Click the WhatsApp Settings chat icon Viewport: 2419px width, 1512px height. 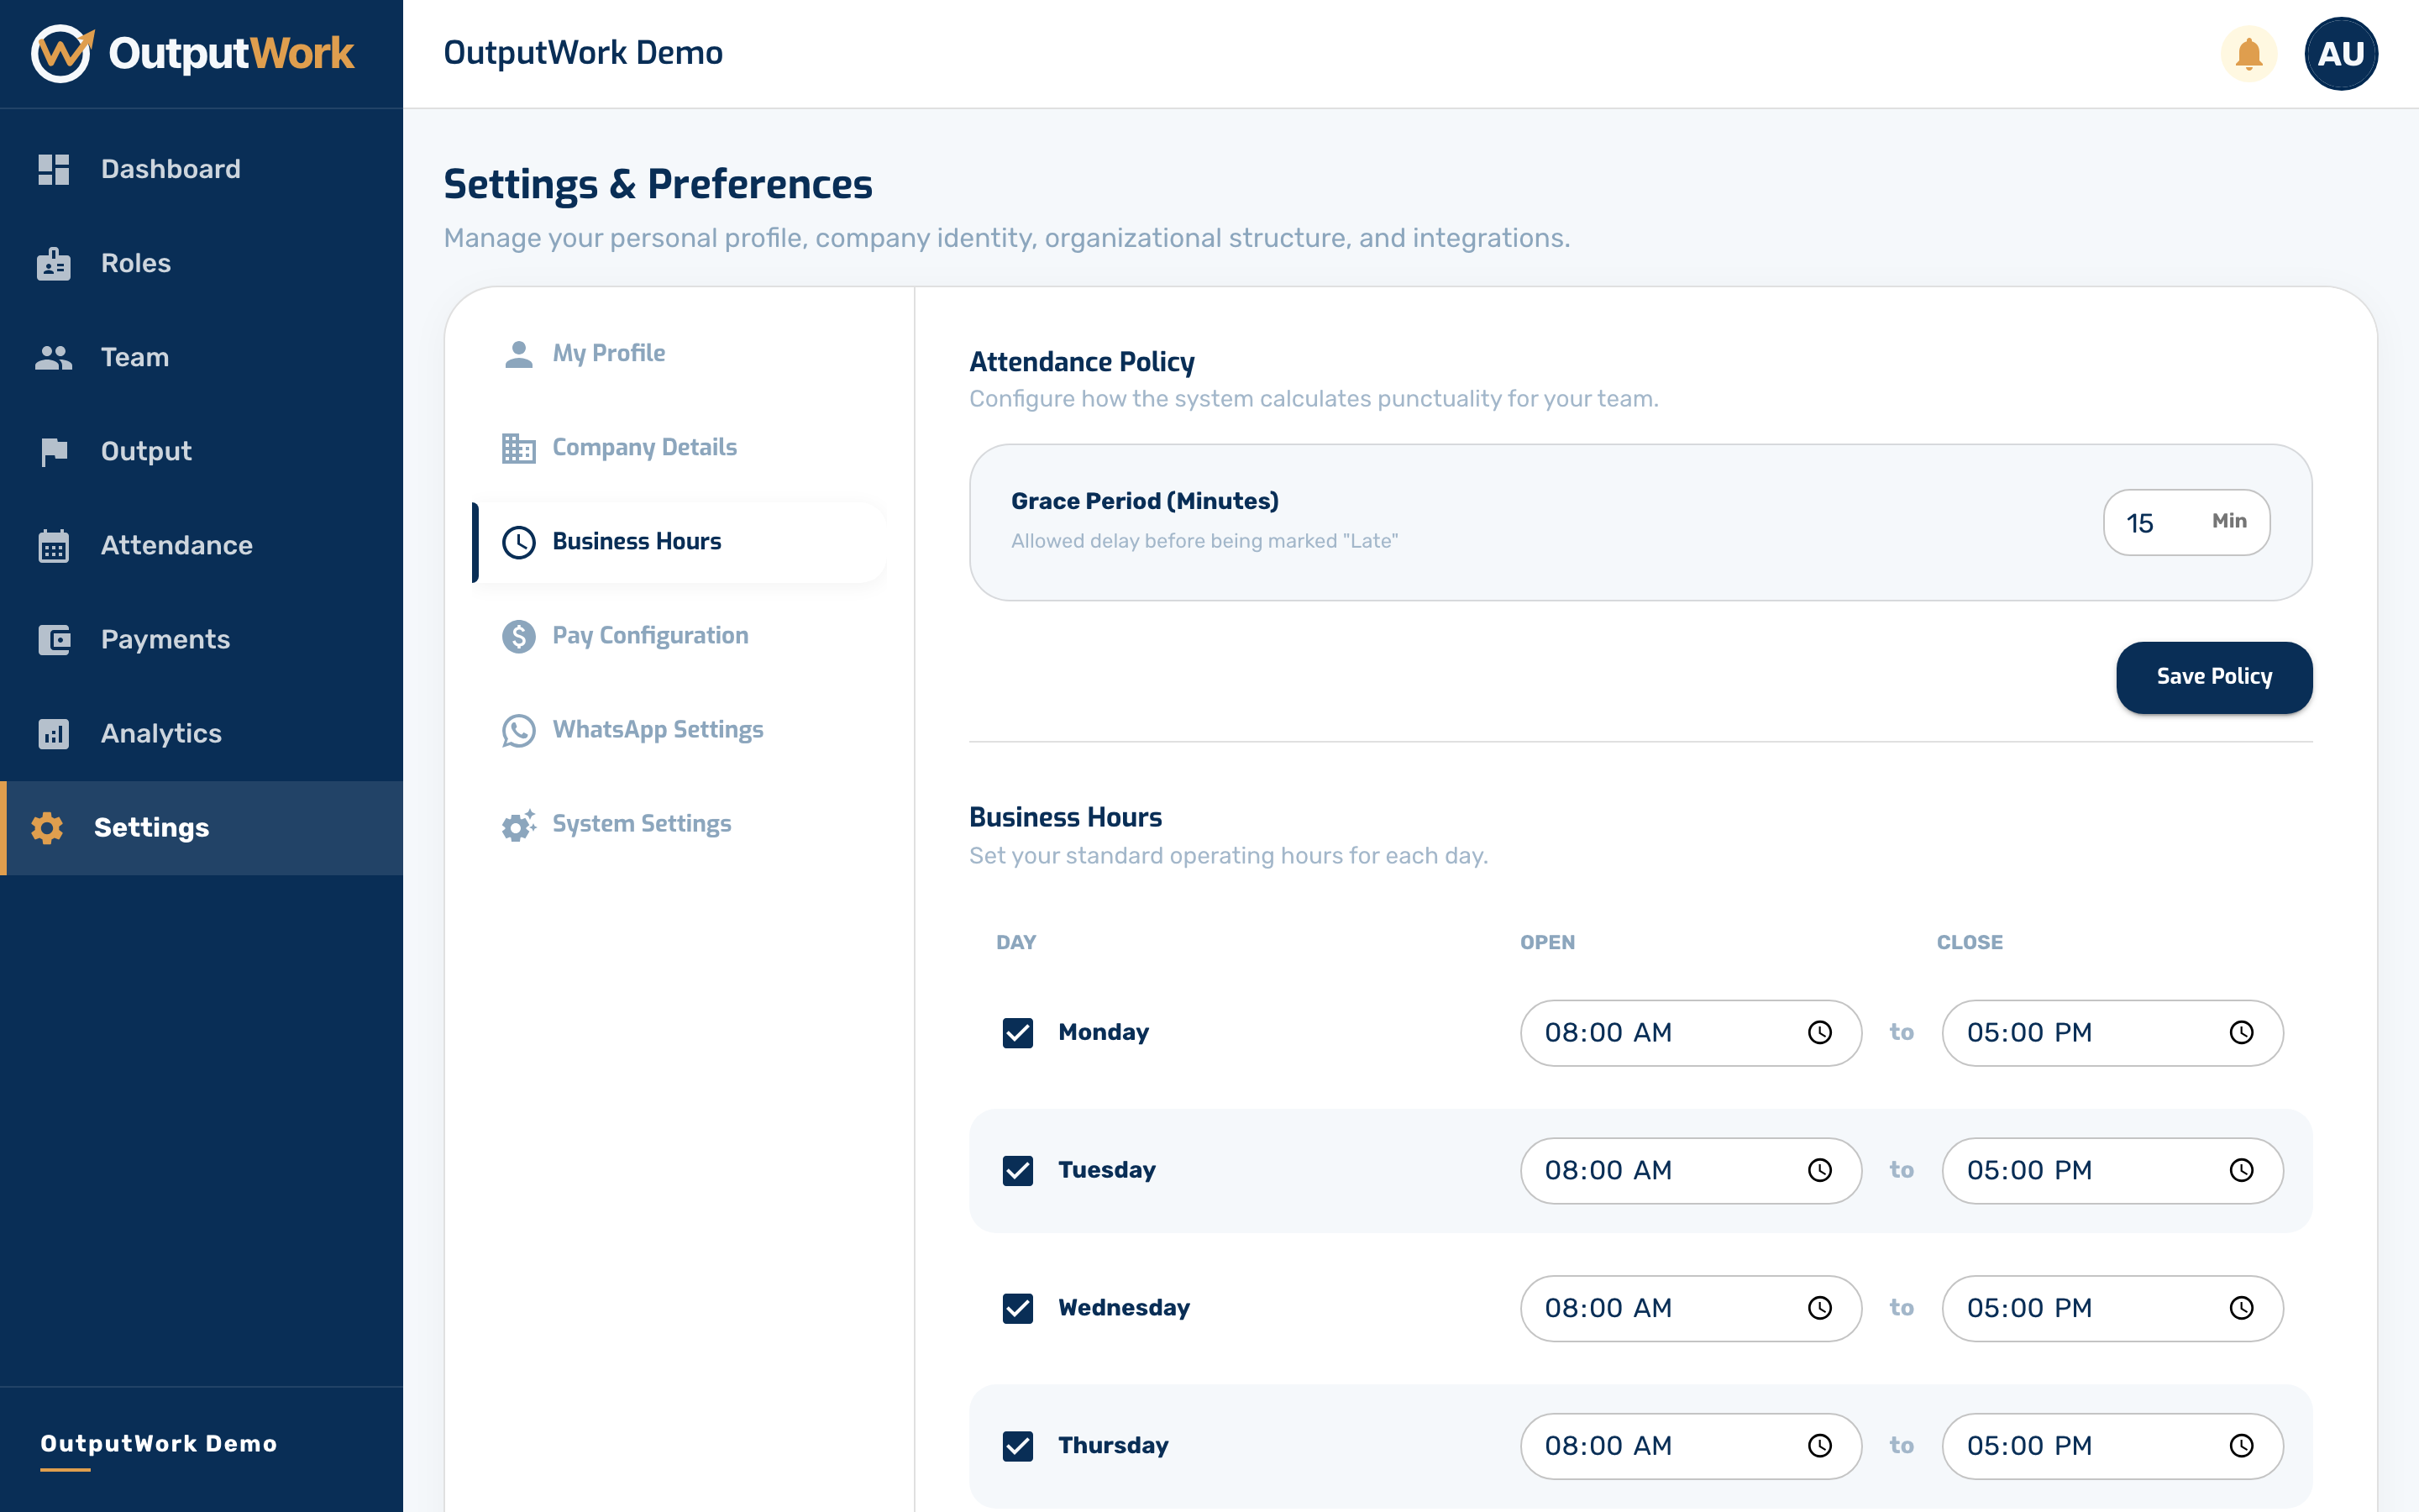pyautogui.click(x=519, y=730)
